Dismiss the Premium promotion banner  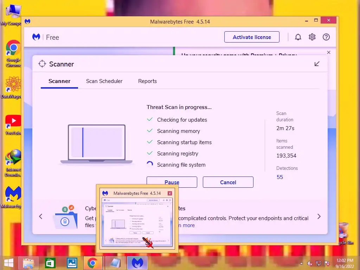click(329, 52)
